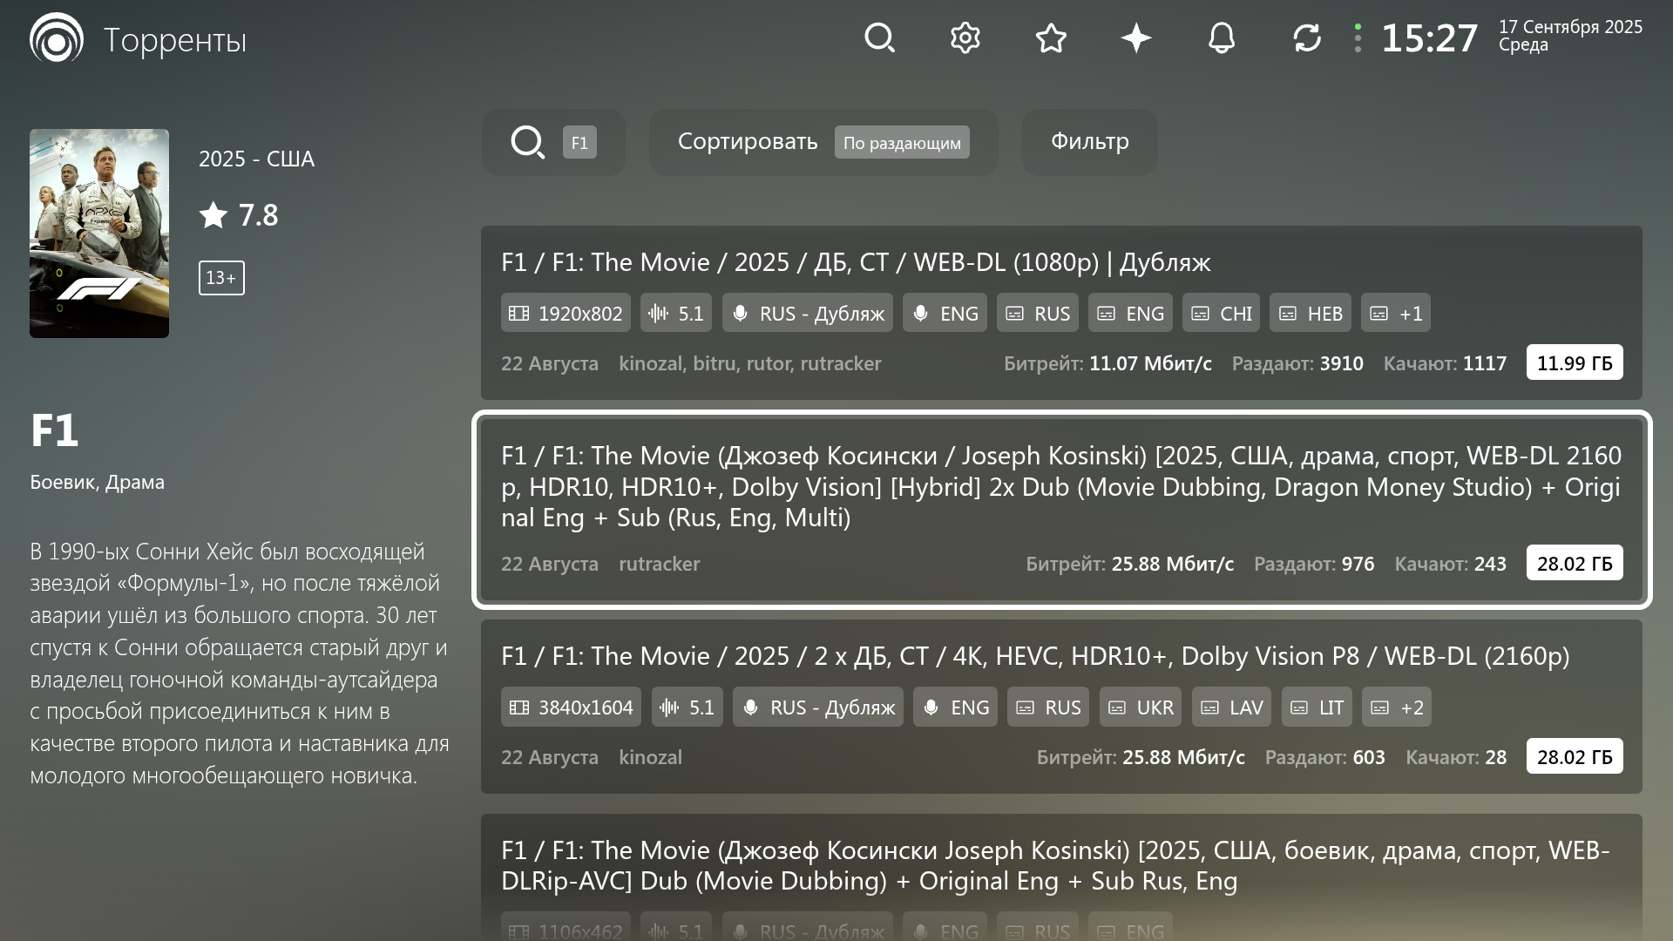Viewport: 1673px width, 941px height.
Task: Open the Сортировать sorting dropdown
Action: click(748, 142)
